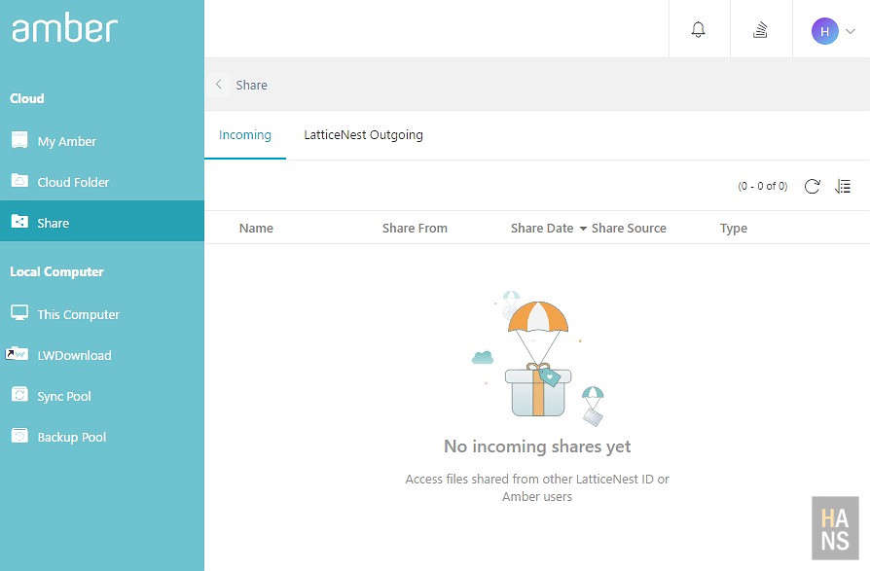Open LWDownload location
870x571 pixels.
(102, 355)
